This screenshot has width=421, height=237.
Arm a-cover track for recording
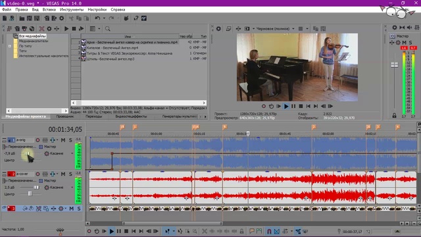click(x=37, y=174)
